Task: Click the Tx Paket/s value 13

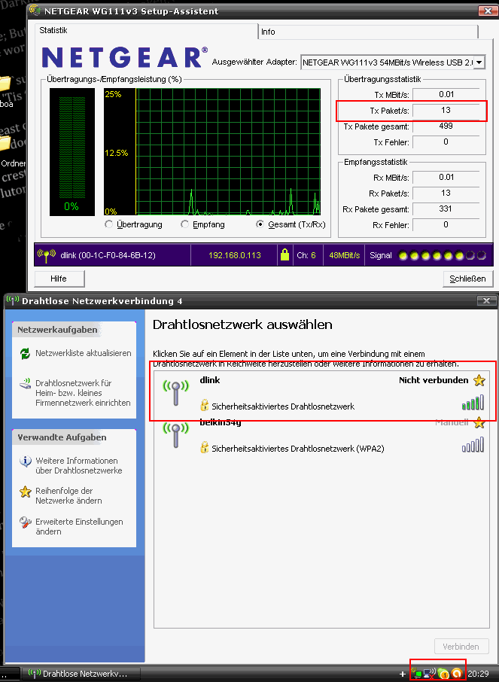Action: 446,111
